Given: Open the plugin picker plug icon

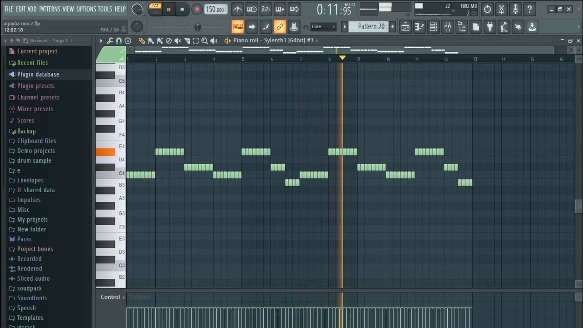Looking at the screenshot, I should point(490,27).
